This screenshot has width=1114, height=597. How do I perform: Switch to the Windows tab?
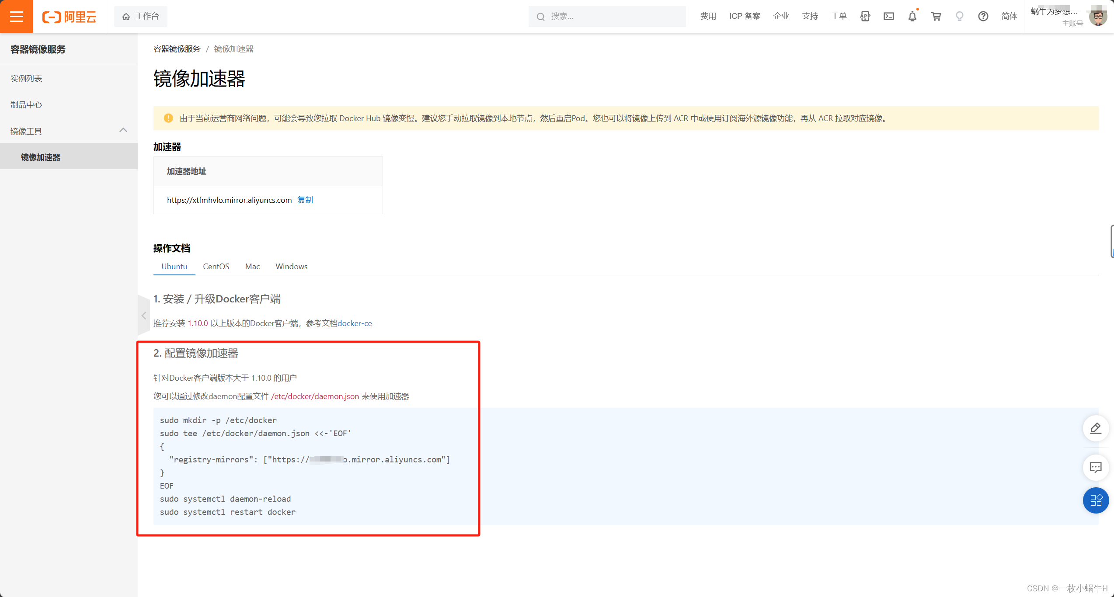[x=292, y=267]
